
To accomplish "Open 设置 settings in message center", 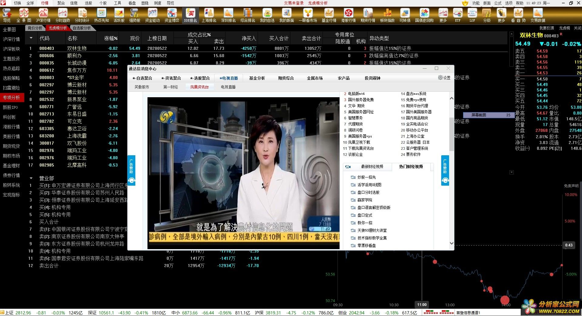I will tap(444, 78).
